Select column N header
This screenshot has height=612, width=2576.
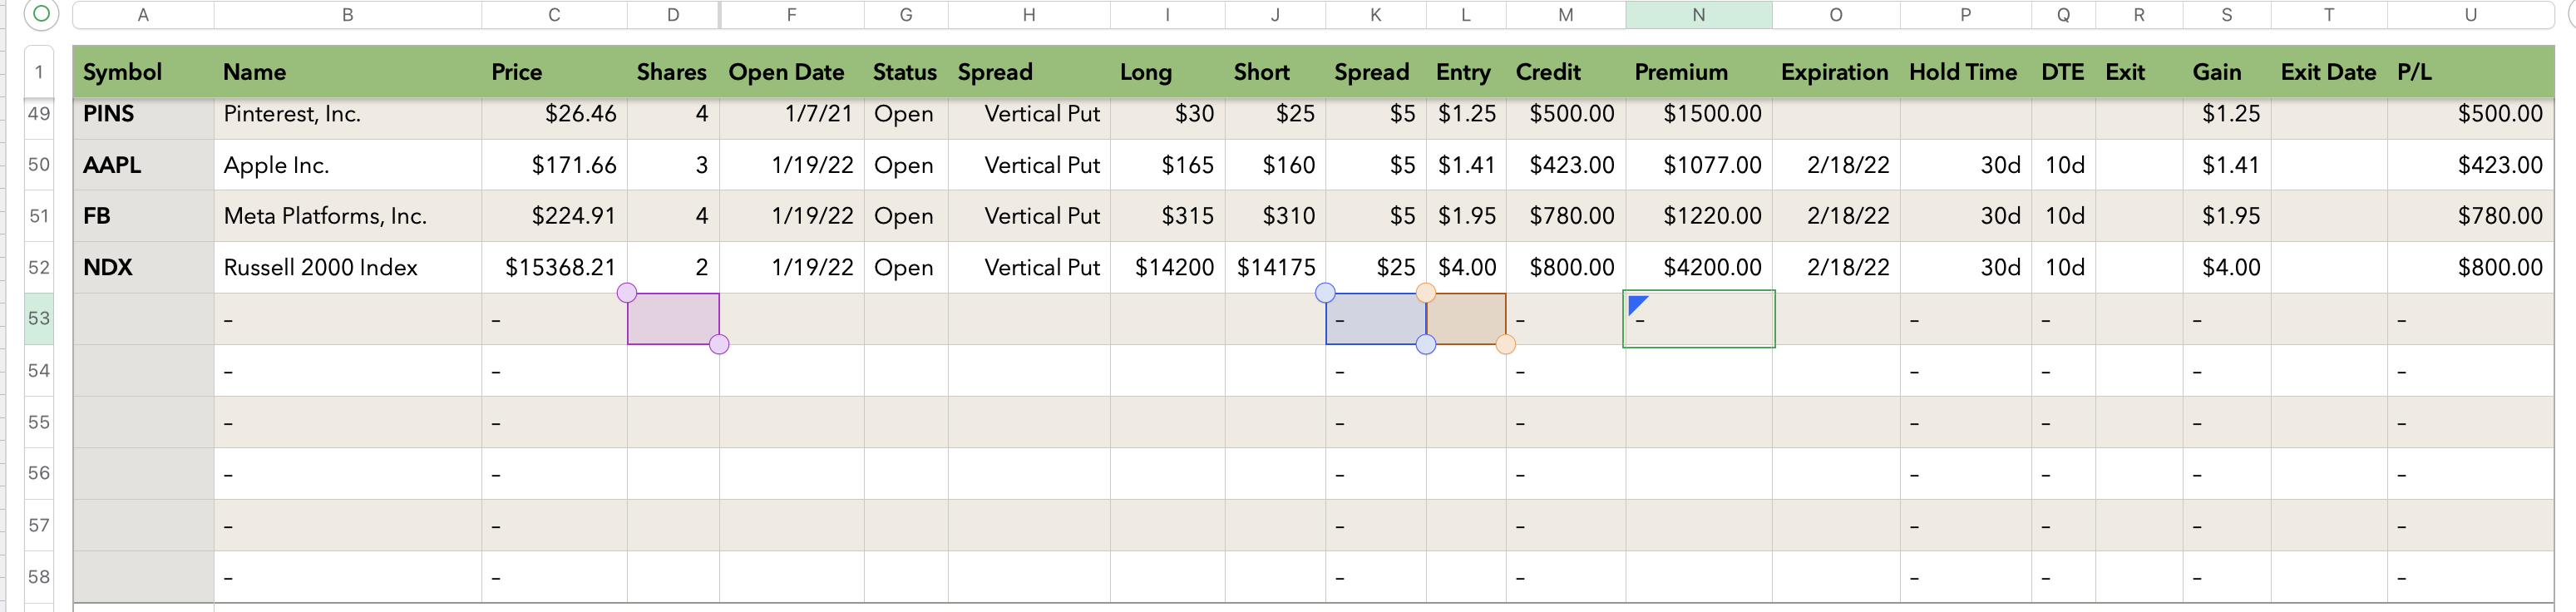(x=1698, y=15)
